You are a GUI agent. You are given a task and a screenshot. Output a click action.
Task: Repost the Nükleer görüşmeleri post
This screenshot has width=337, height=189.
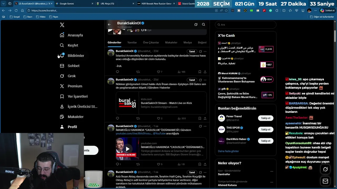tap(138, 118)
